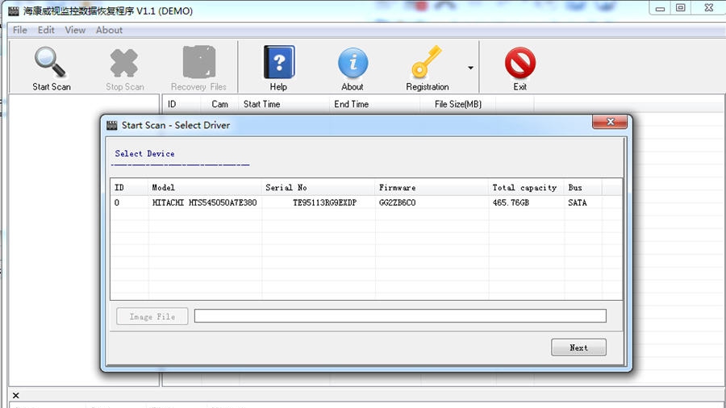Click the image file path text field
This screenshot has height=408, width=726.
(x=399, y=316)
